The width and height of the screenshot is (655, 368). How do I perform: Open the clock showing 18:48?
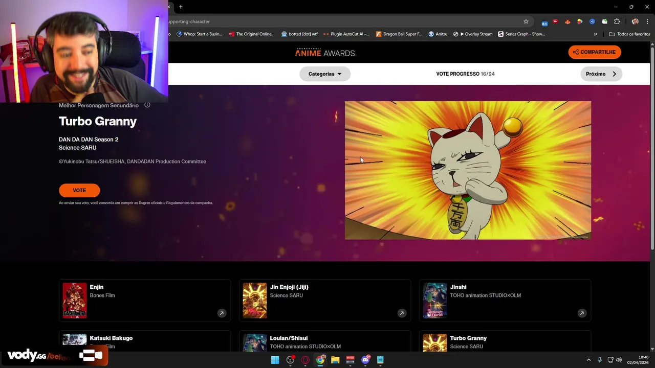click(x=639, y=360)
